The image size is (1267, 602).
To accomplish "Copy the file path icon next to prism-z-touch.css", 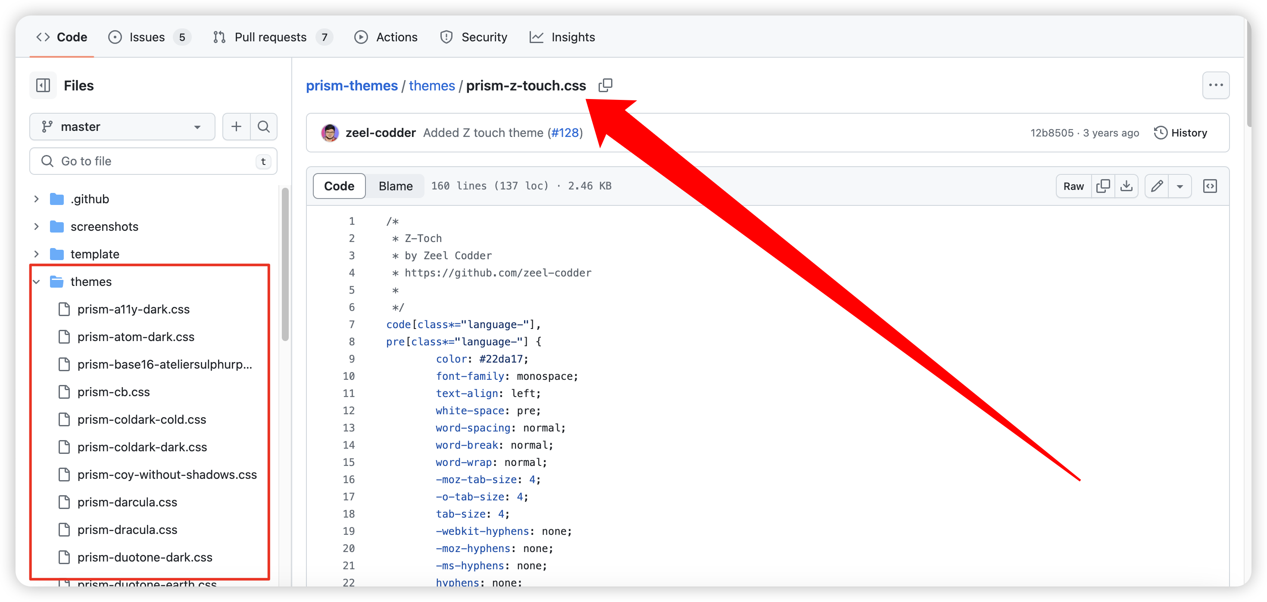I will pos(605,86).
